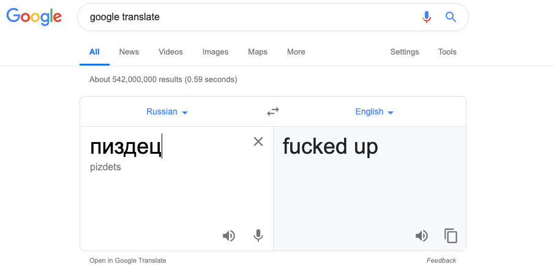Click the blue search magnifier icon
Viewport: 554px width, 275px height.
pyautogui.click(x=451, y=17)
